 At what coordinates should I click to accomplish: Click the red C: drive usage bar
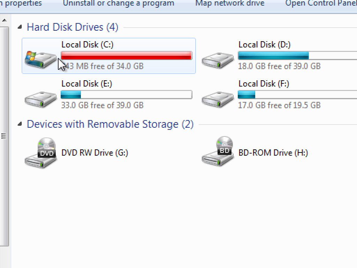[x=126, y=55]
